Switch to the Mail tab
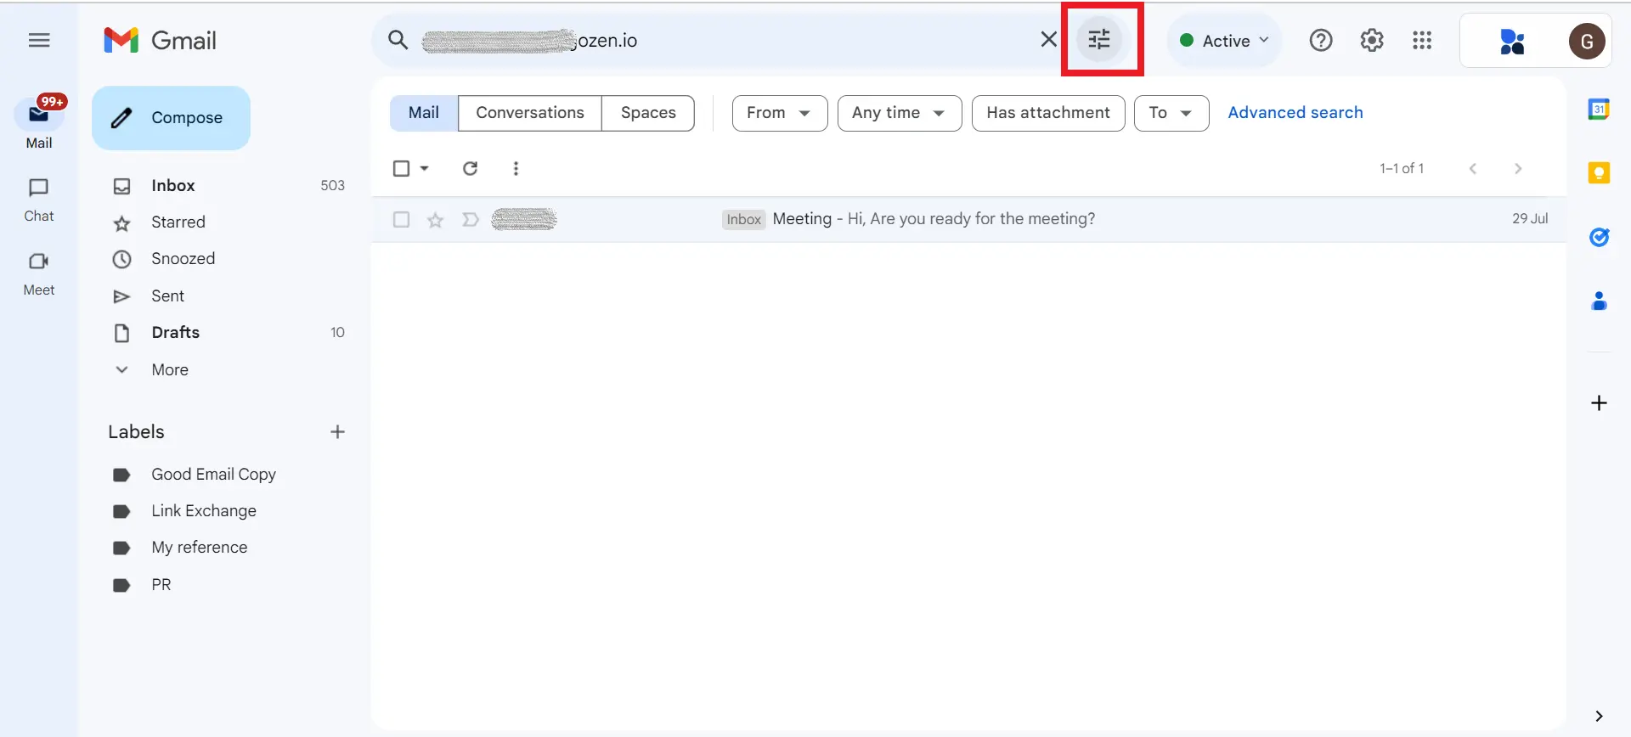1631x737 pixels. (x=424, y=113)
